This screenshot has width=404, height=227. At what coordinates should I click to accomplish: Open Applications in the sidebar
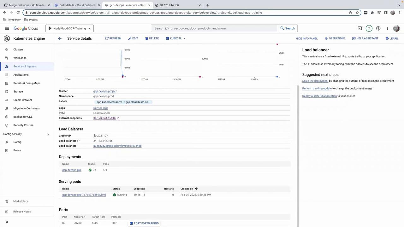point(21,75)
